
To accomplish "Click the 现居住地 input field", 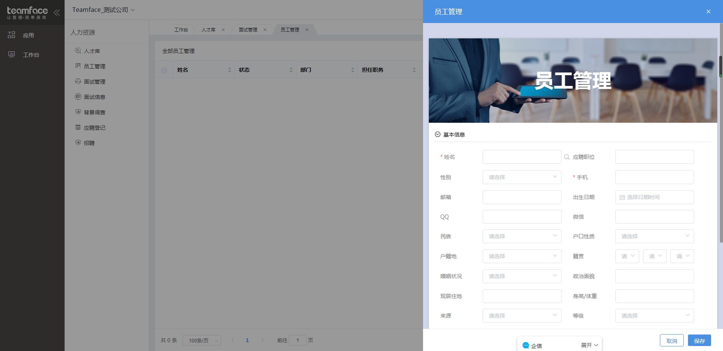I will (522, 296).
